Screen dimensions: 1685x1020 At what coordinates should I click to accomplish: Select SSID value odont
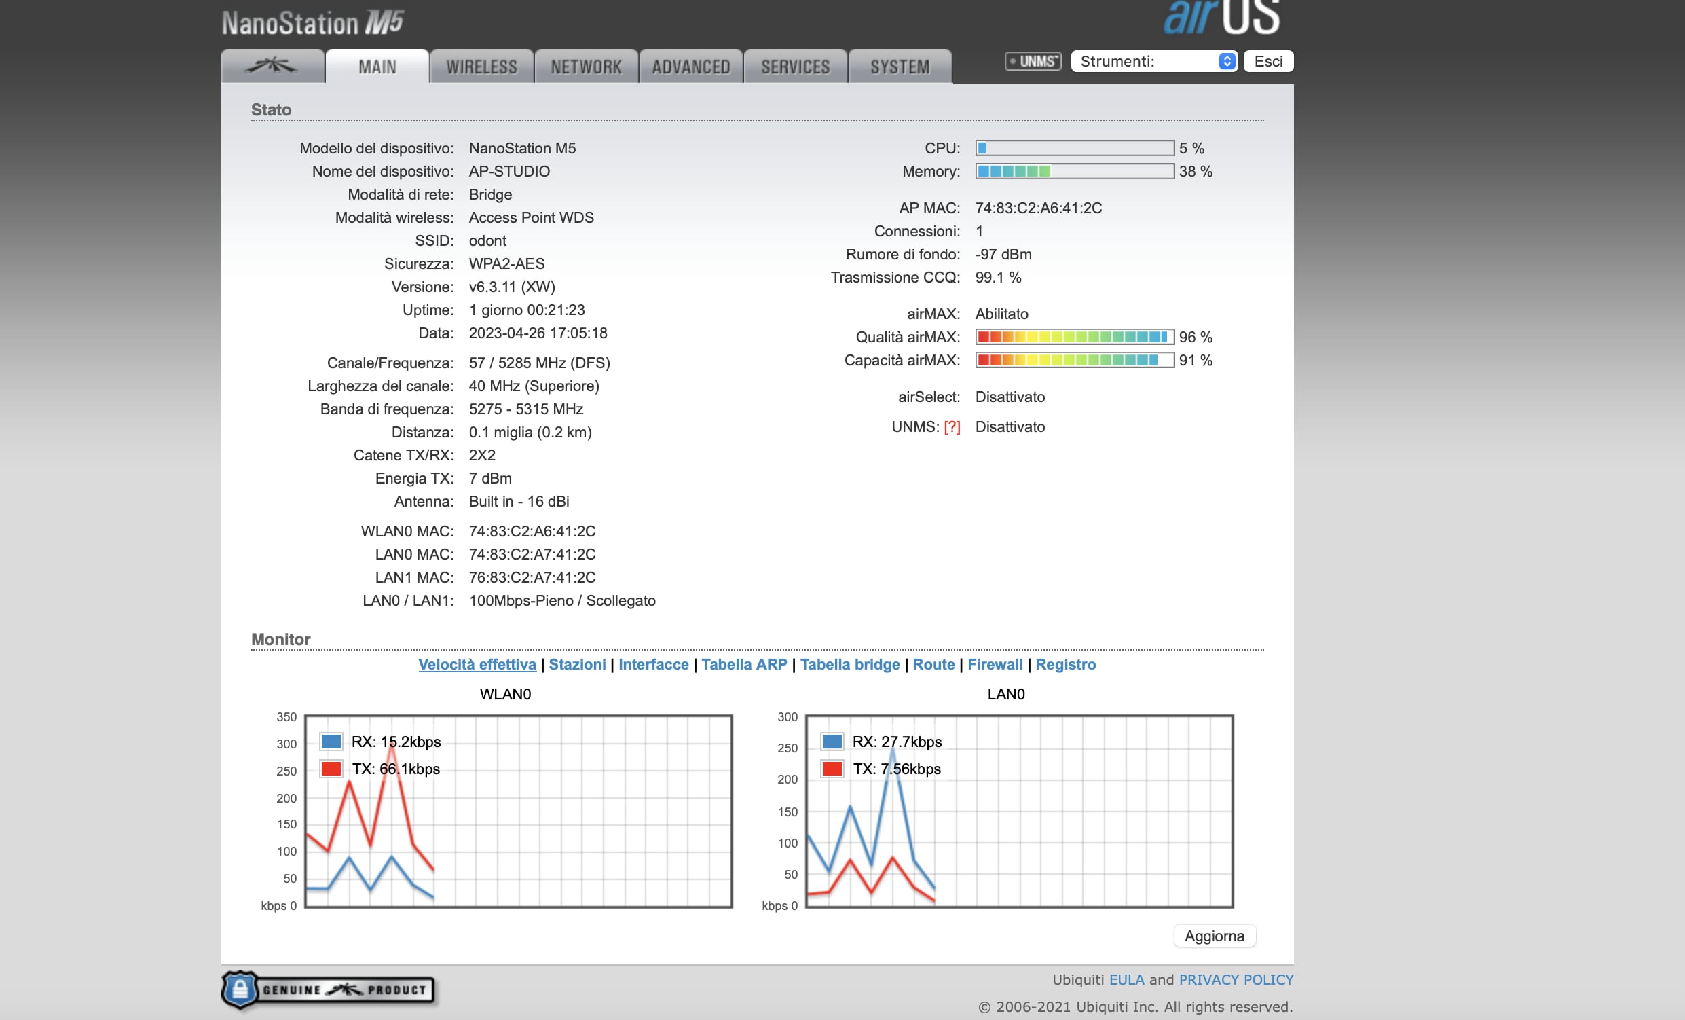[x=487, y=241]
